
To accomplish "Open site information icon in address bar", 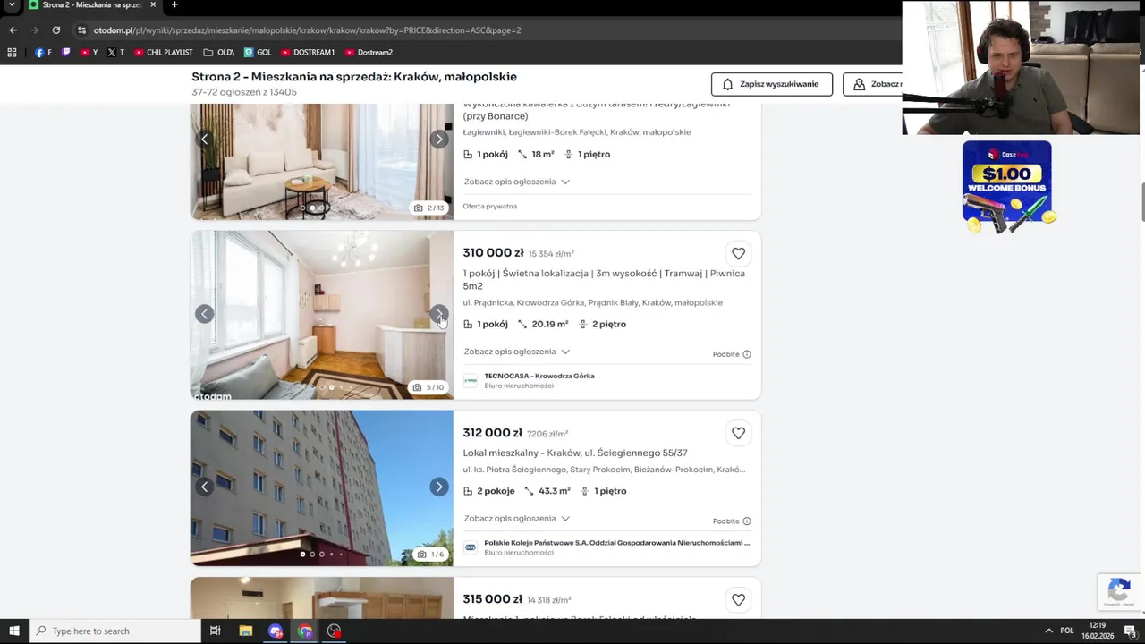I will 81,30.
